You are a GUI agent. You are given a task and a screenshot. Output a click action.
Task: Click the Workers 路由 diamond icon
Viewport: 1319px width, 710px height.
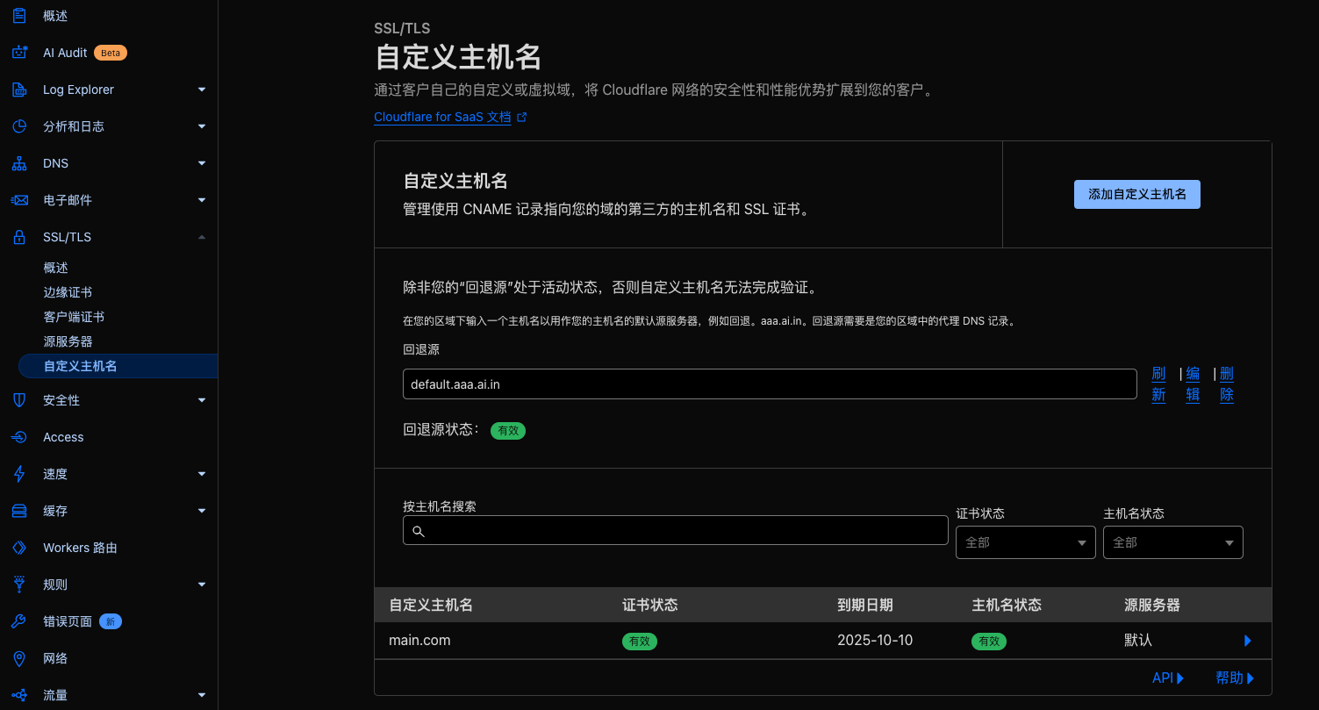pos(19,548)
